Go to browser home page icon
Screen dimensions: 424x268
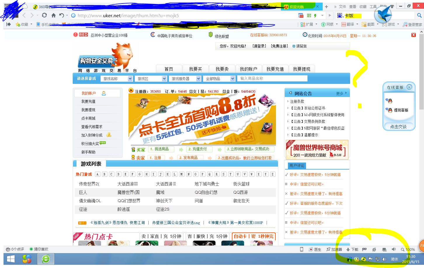(x=53, y=15)
